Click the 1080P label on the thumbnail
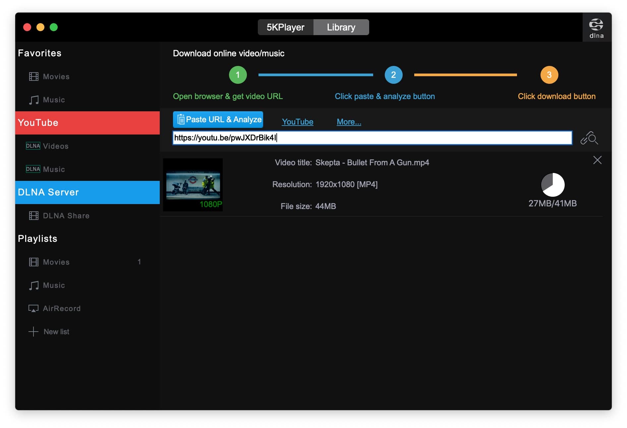Image resolution: width=627 pixels, height=428 pixels. click(211, 204)
